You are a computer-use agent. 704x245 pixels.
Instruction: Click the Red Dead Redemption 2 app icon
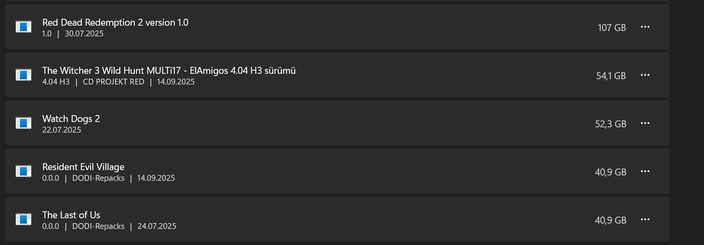(24, 27)
